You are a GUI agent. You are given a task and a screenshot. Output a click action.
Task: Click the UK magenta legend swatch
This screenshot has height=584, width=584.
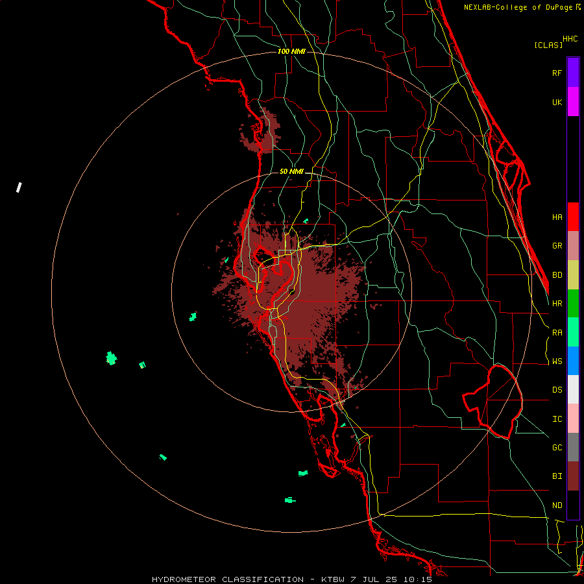tap(573, 102)
